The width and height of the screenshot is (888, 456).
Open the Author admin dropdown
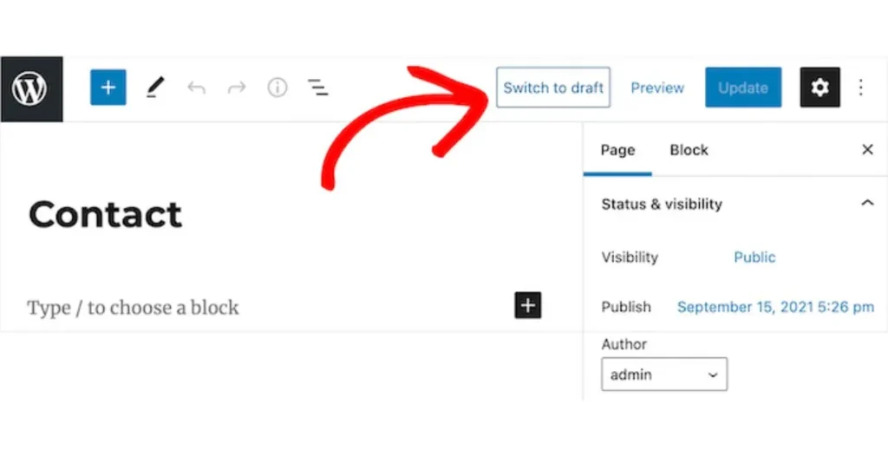[664, 374]
